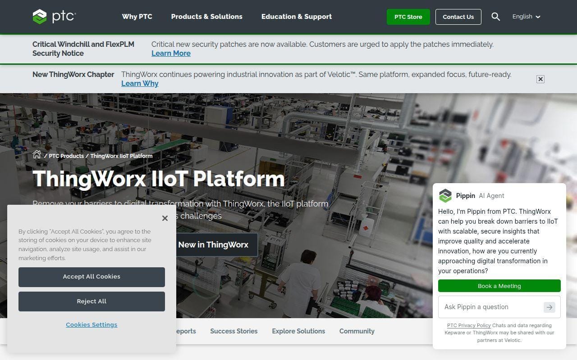The height and width of the screenshot is (360, 577).
Task: Click the 'AI Agent' label in chat
Action: [x=491, y=196]
